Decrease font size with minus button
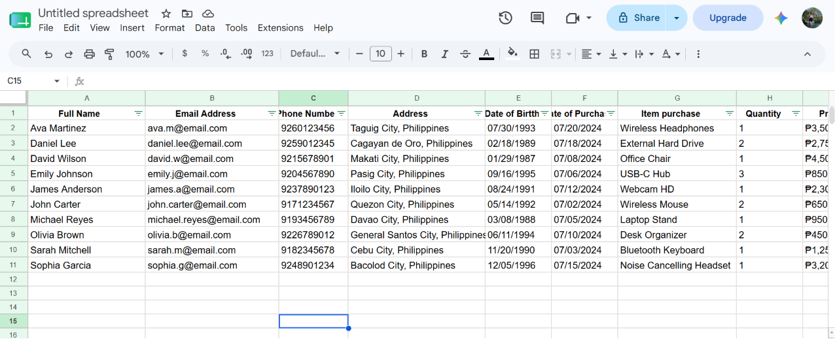Screen dimensions: 835x339 pos(359,54)
